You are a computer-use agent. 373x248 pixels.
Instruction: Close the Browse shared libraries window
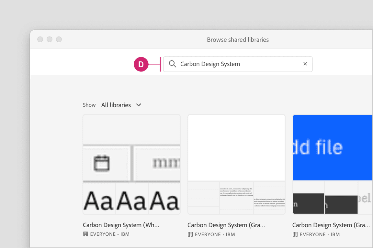coord(40,39)
